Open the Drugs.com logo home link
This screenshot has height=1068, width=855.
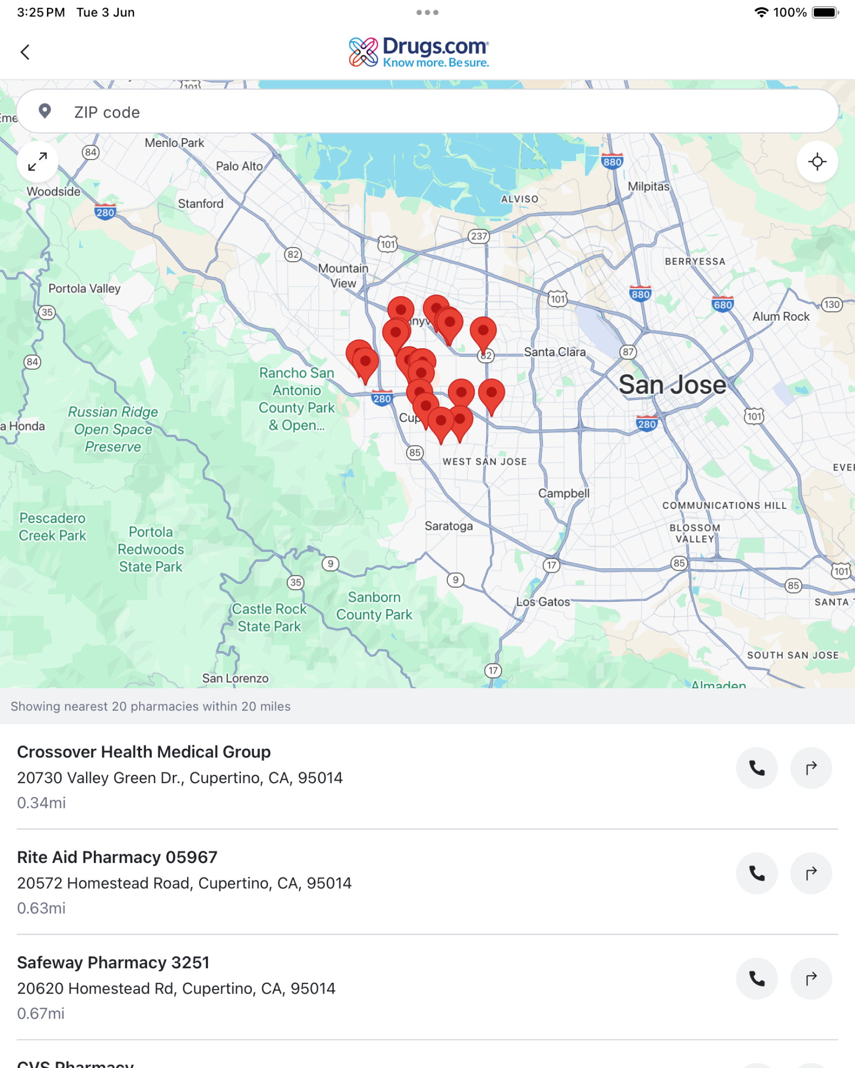tap(419, 52)
